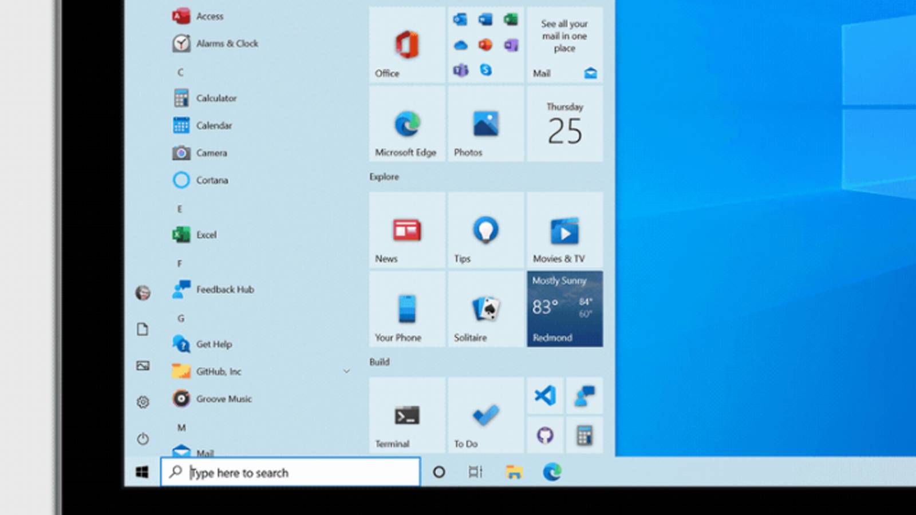Viewport: 916px width, 515px height.
Task: Launch OneNote from the Office apps tile
Action: pyautogui.click(x=511, y=45)
